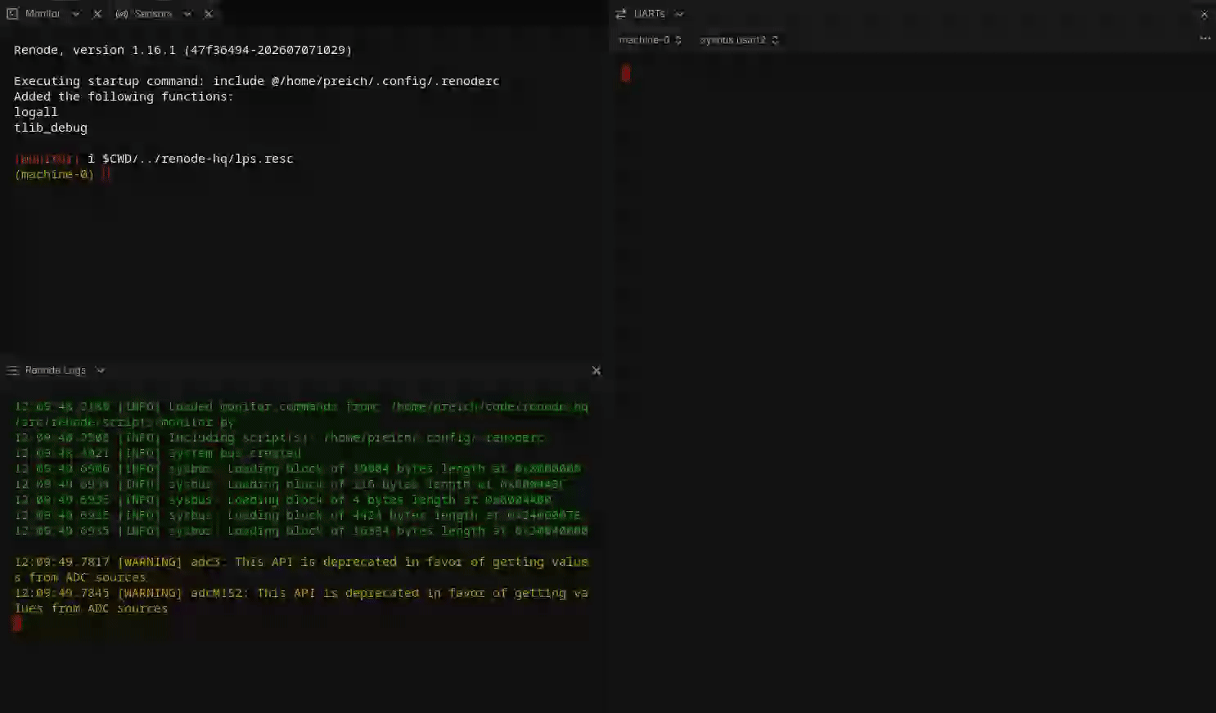Select the UARTs panel tab
Screen dimensions: 1216x713
[649, 14]
